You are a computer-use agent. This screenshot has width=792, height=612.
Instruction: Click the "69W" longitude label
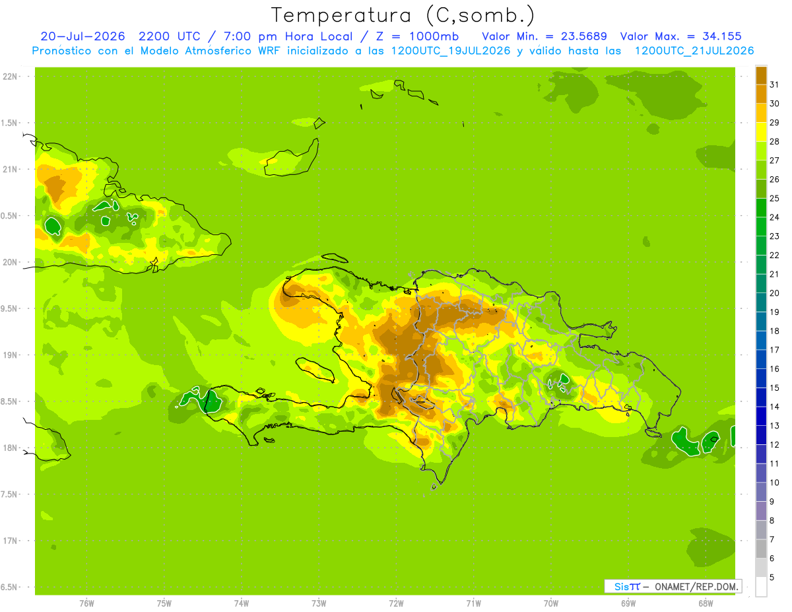(628, 603)
